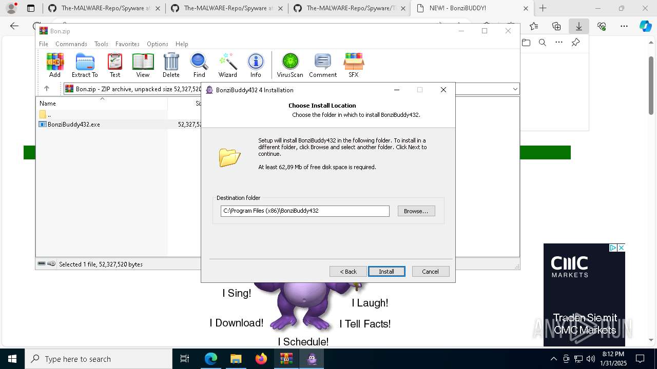Search downloads magnifier icon in flyout

pos(543,43)
